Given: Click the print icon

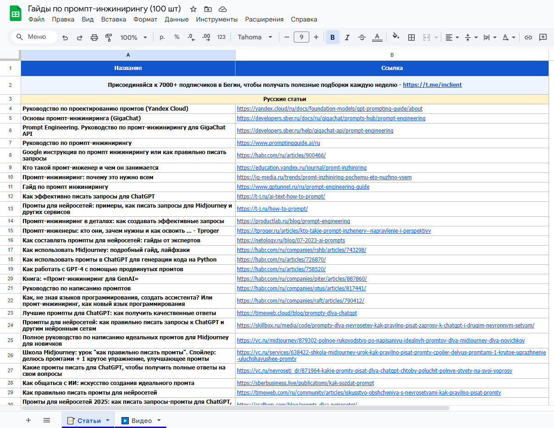Looking at the screenshot, I should [94, 37].
